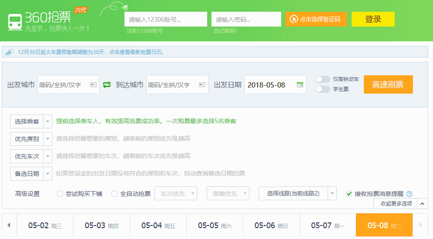The image size is (433, 239).
Task: Open the arrival city station list icon
Action: 202,85
